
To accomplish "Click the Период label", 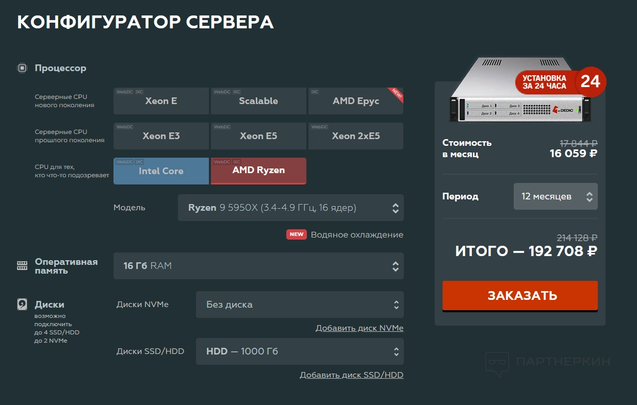I will coord(461,196).
